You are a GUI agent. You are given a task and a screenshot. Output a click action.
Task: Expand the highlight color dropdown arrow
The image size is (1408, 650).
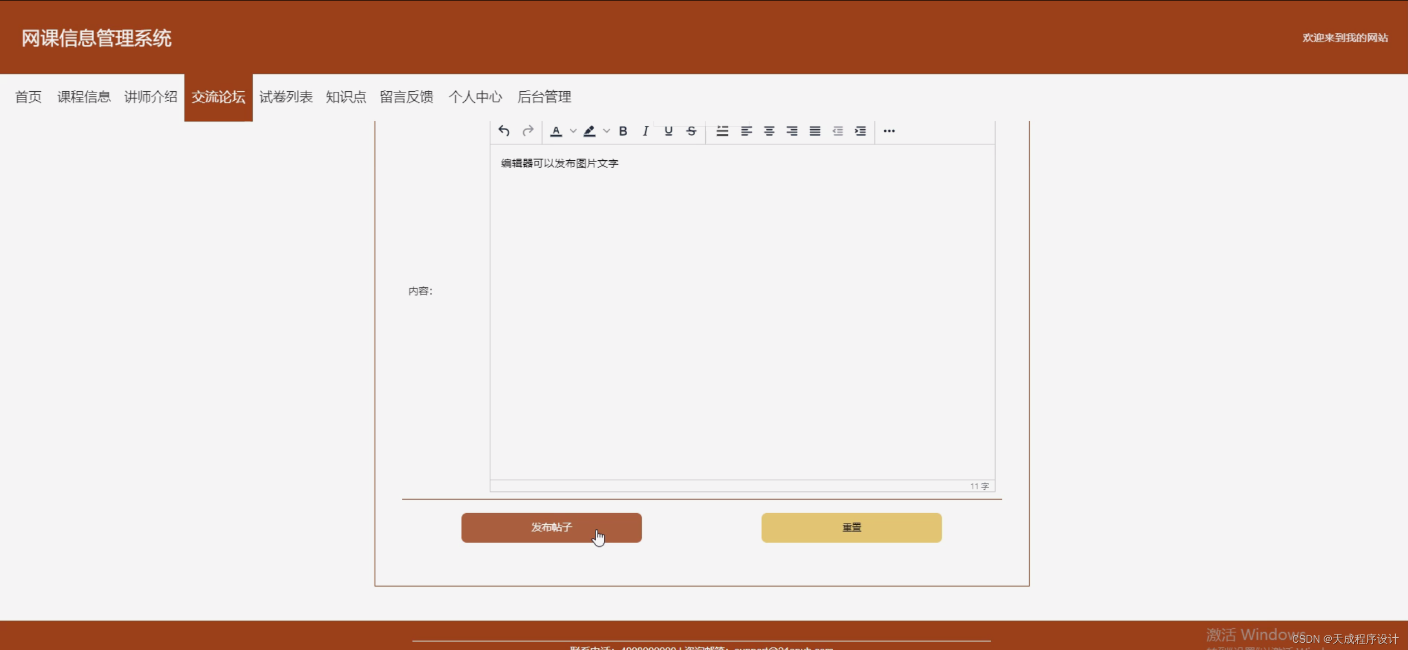point(607,131)
